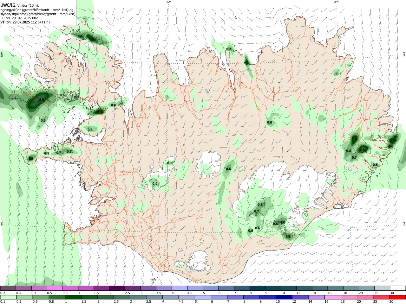Click the 1.6 value in the northern fjord
This screenshot has width=406, height=304.
point(246,63)
